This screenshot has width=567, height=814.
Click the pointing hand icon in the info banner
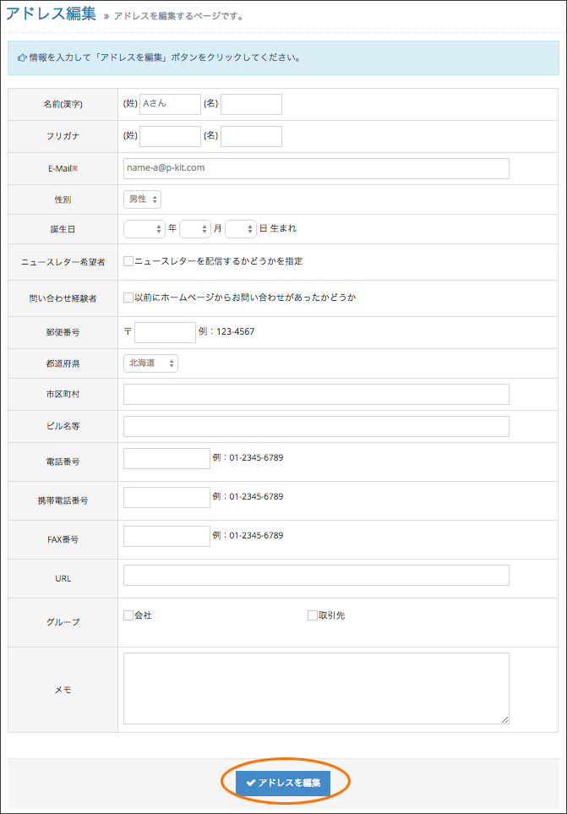coord(22,57)
